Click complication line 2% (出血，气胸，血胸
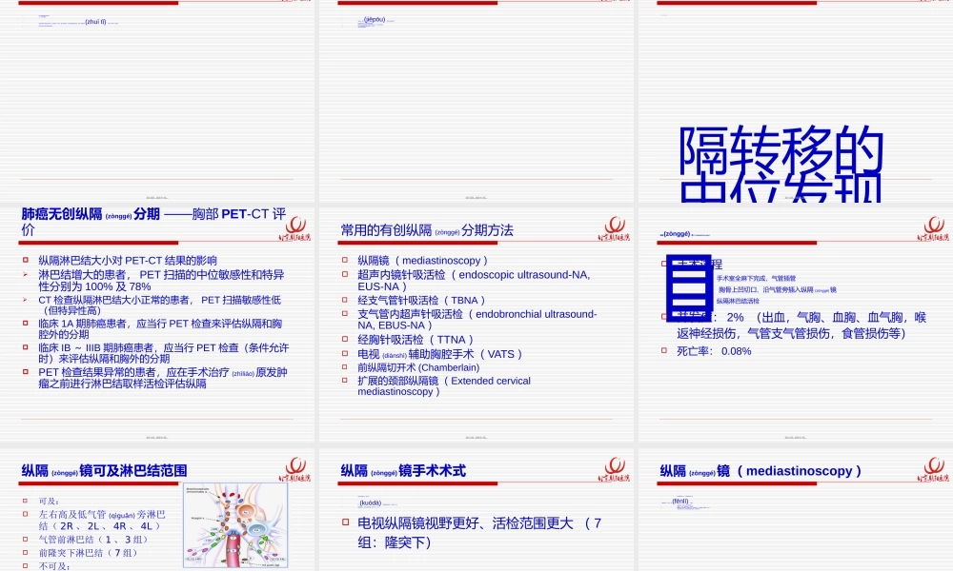Screen dimensions: 953x571 (x=801, y=325)
